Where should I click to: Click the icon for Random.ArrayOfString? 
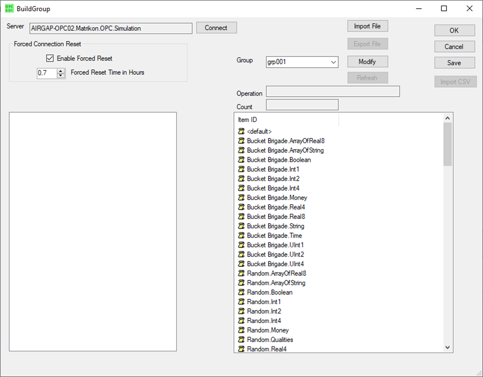click(x=241, y=283)
